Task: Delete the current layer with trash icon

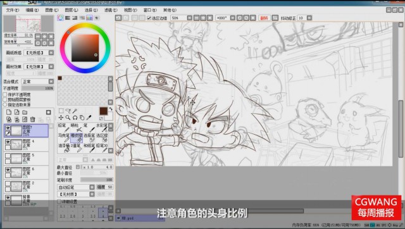Action: [32, 120]
